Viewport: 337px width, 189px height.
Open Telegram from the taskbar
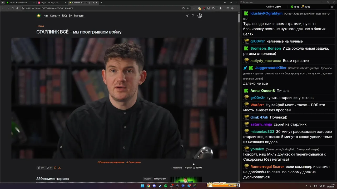[x=189, y=186]
